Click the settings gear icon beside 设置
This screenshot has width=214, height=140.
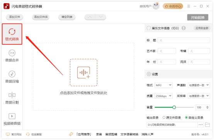[149, 74]
